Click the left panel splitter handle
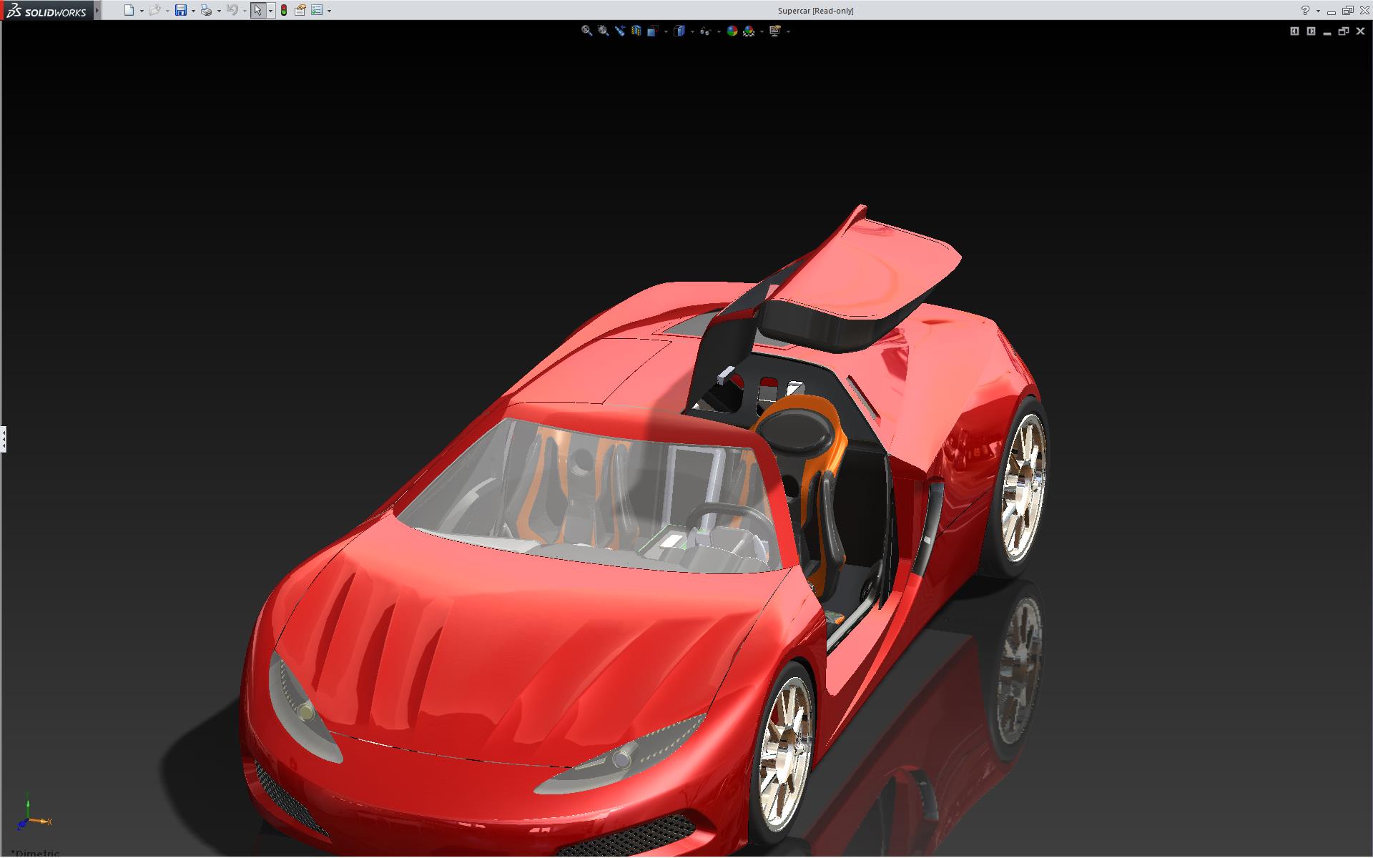 click(x=3, y=438)
